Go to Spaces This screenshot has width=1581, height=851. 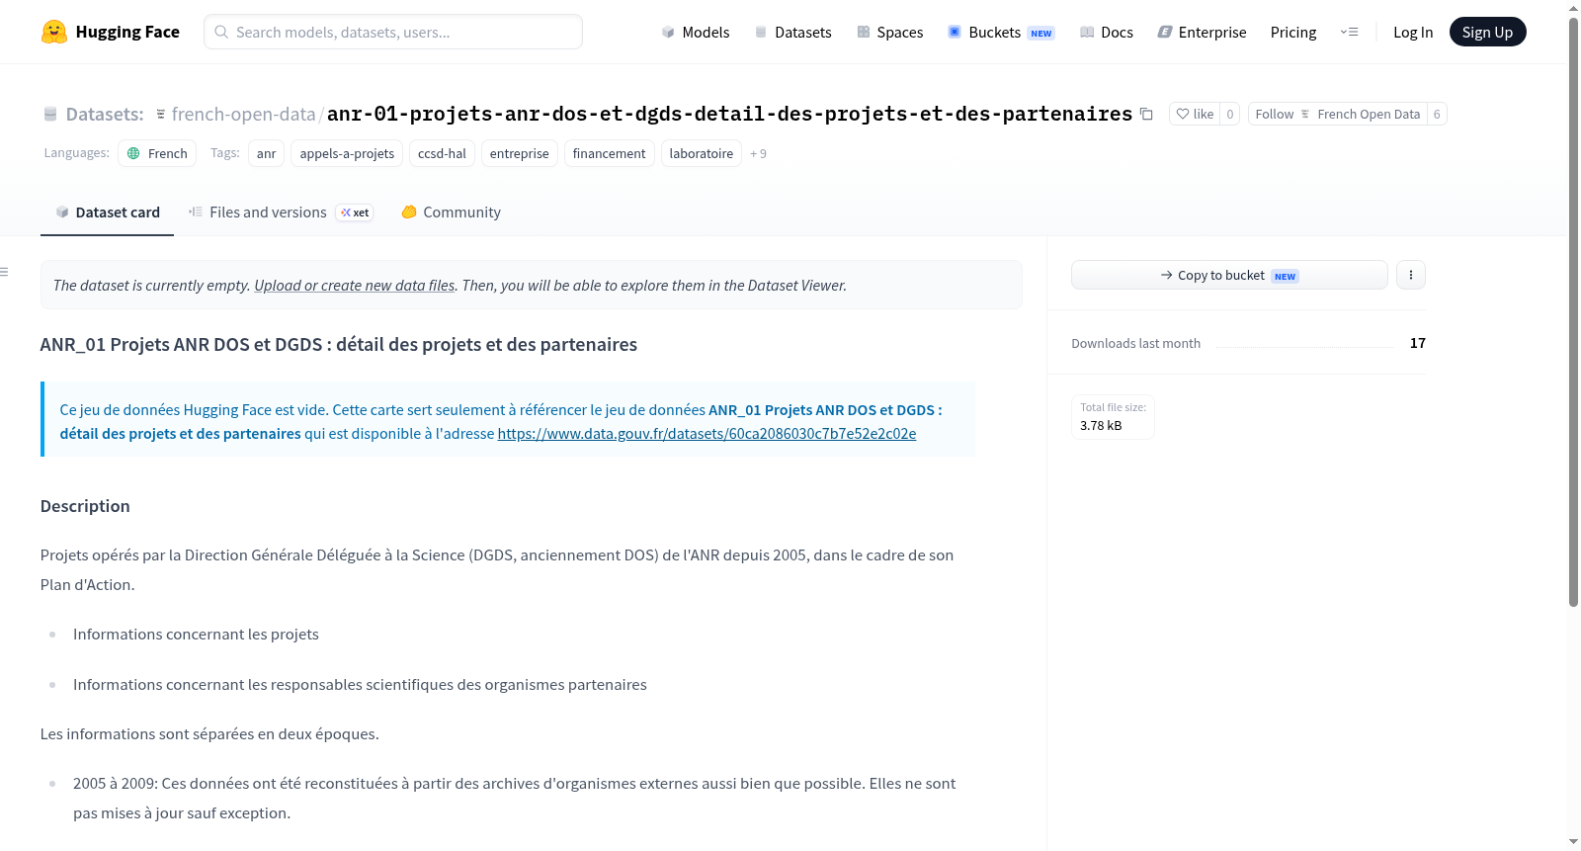[889, 32]
